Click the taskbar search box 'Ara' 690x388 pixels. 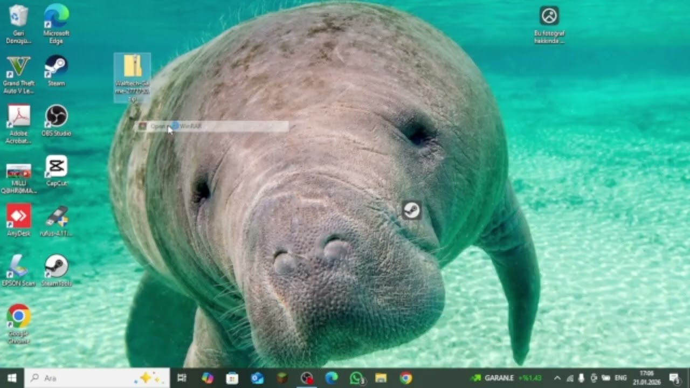tap(98, 378)
